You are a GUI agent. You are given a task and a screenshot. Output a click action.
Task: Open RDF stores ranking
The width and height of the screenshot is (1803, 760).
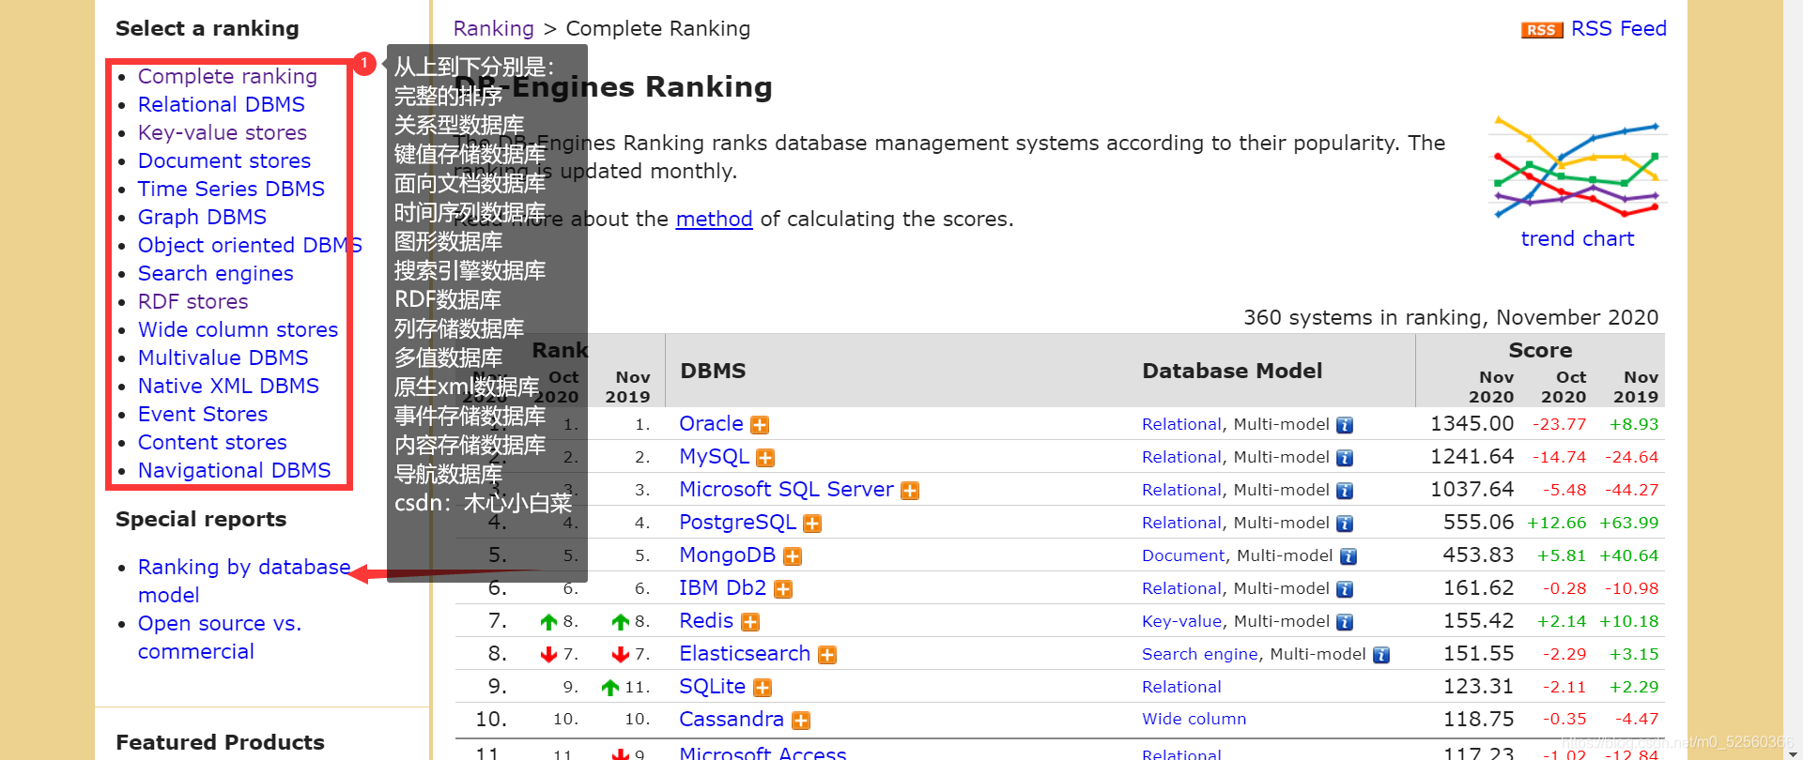193,301
